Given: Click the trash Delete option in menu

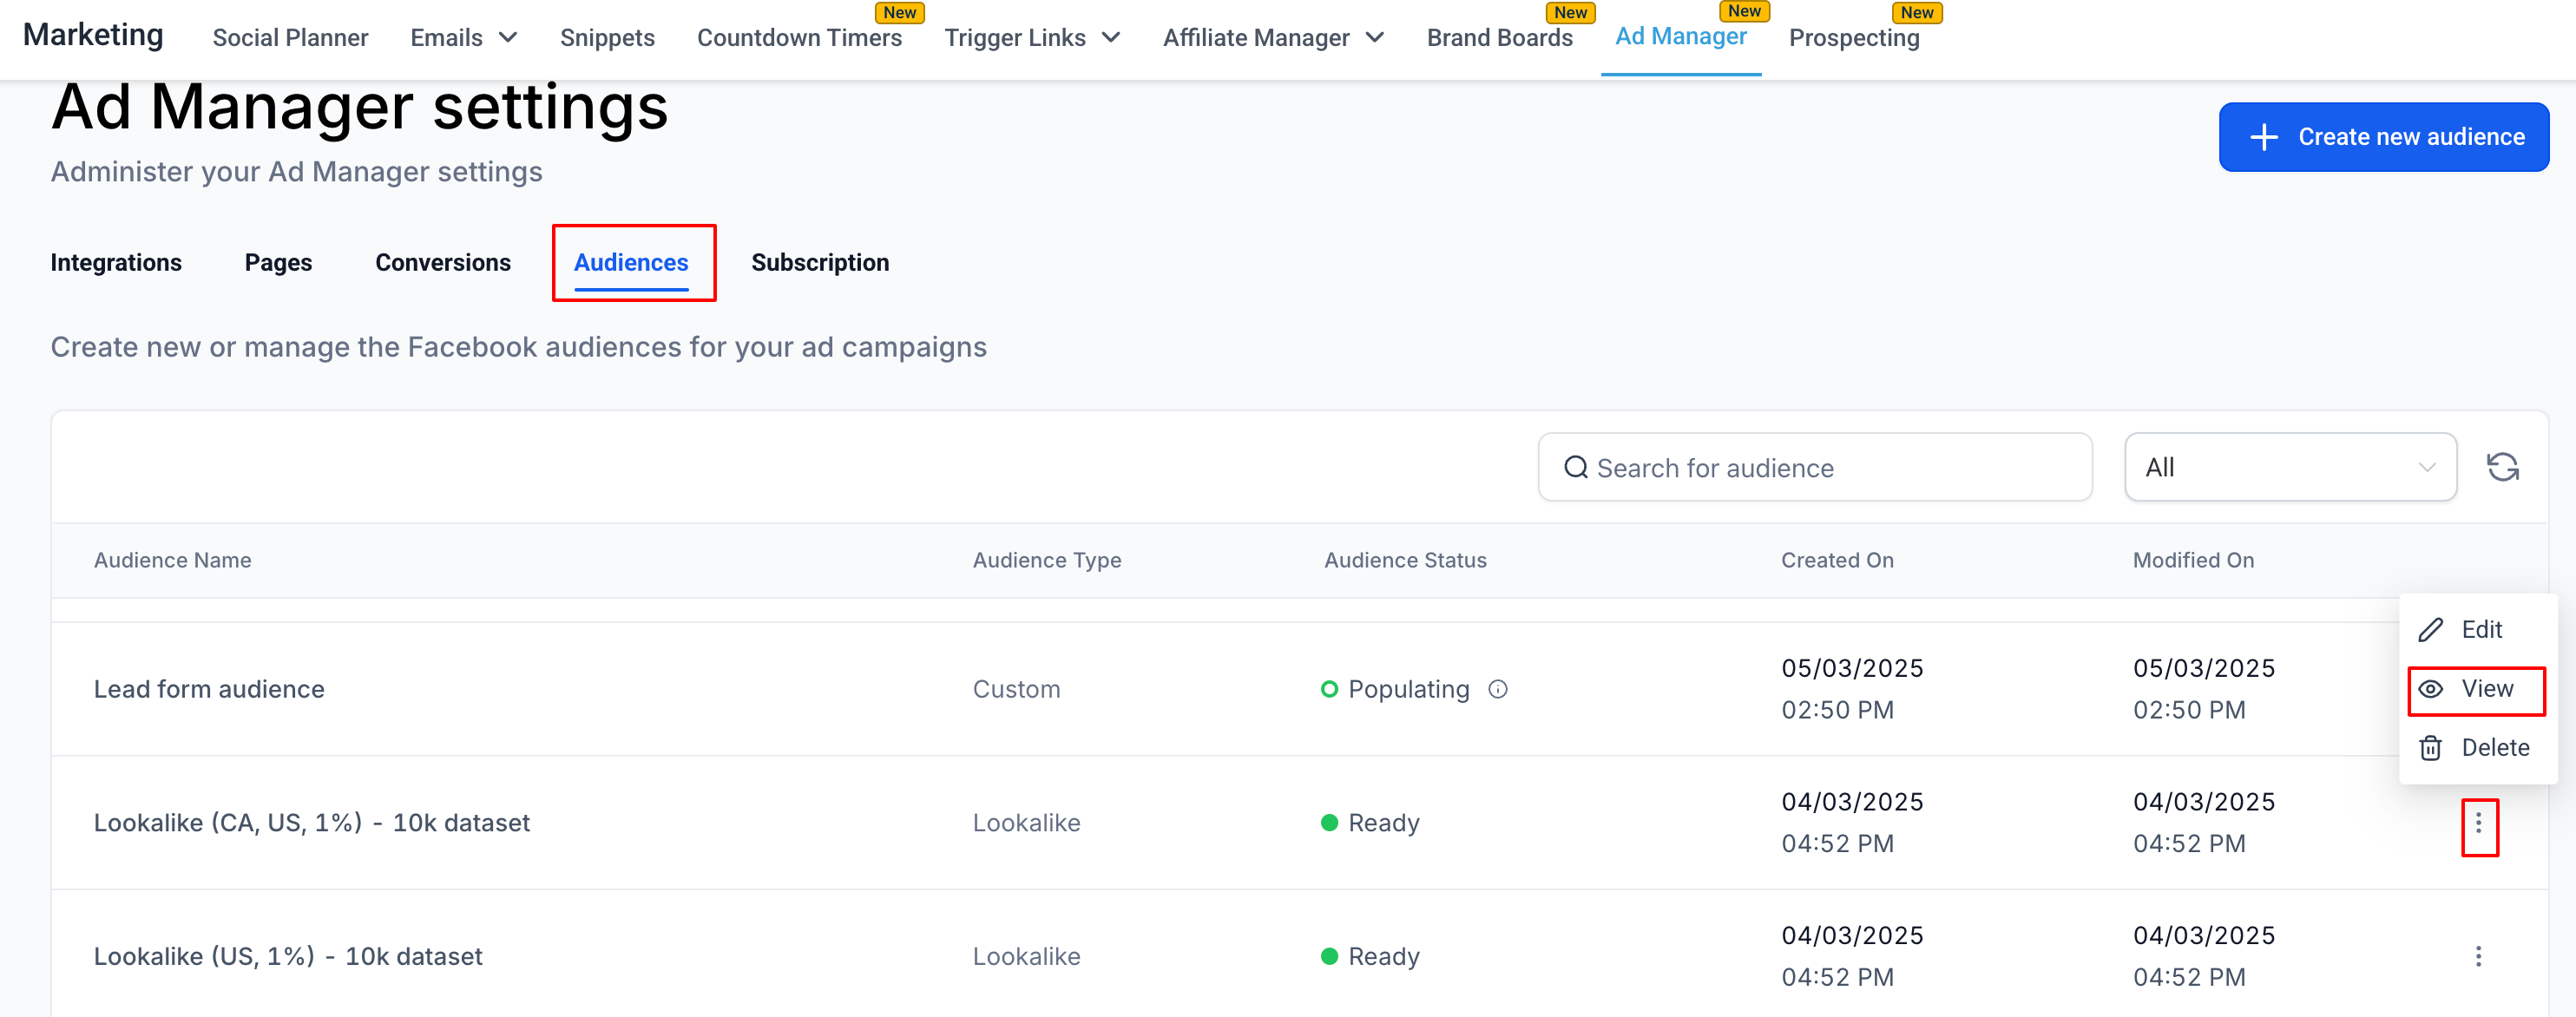Looking at the screenshot, I should click(x=2475, y=747).
